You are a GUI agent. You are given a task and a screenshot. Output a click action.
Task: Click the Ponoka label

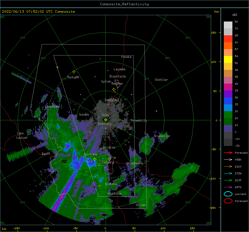(126, 57)
